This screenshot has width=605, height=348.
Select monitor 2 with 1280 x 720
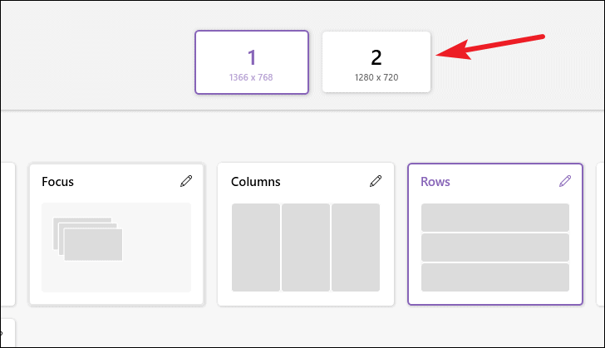(x=376, y=62)
